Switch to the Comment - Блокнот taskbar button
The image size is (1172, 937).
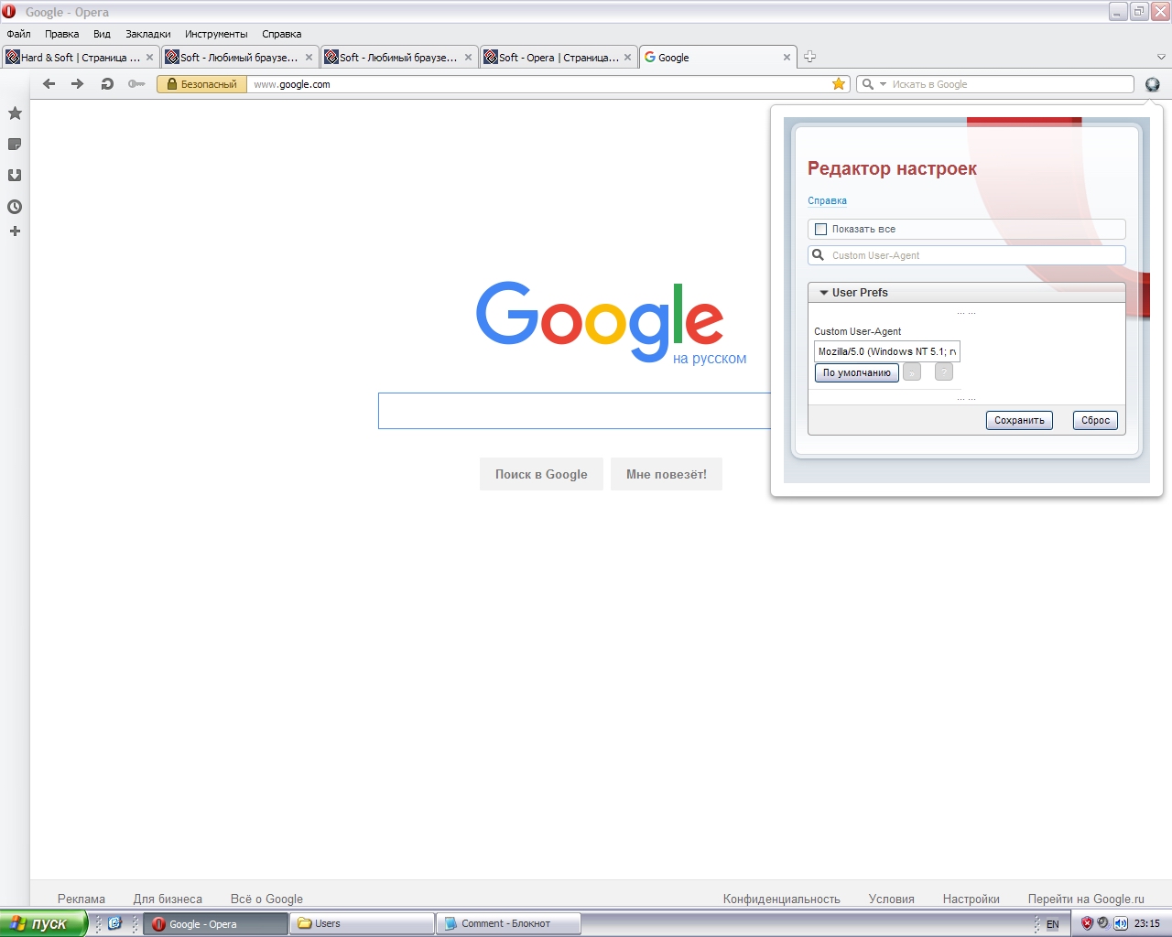(508, 924)
